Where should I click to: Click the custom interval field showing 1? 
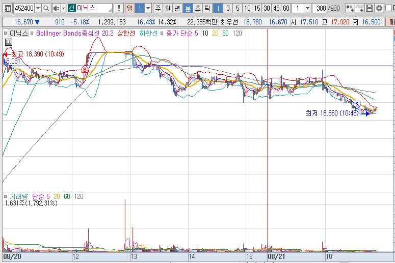(298, 8)
